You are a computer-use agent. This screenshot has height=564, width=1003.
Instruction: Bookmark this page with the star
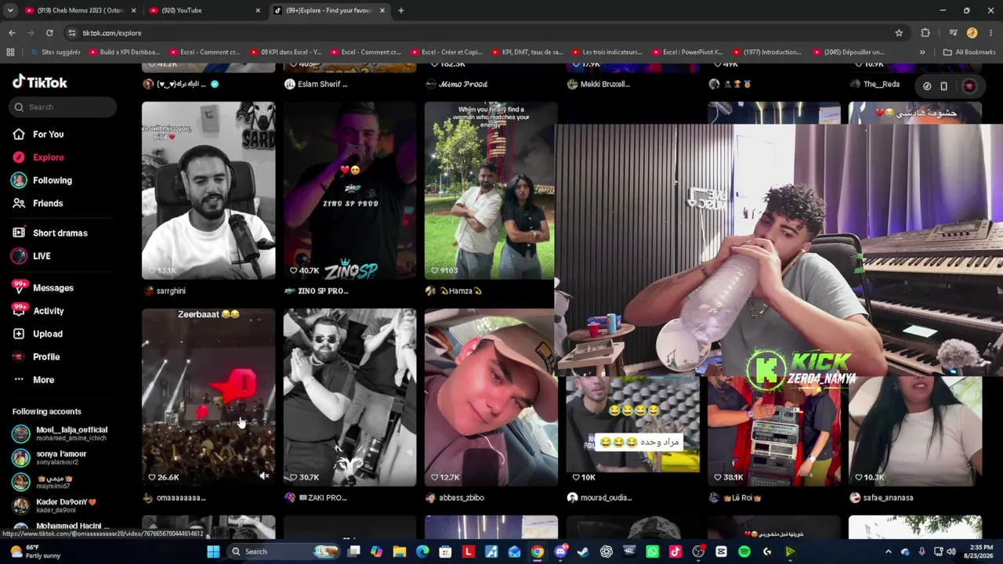pyautogui.click(x=899, y=33)
